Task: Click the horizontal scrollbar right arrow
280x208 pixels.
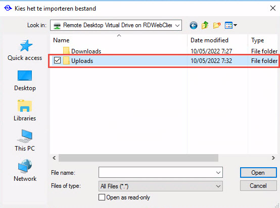Action: (x=273, y=158)
